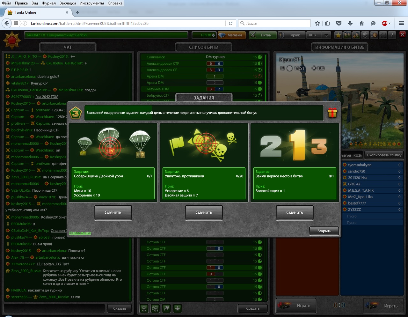Open the Инструменты menu
408x317 pixels.
point(92,3)
